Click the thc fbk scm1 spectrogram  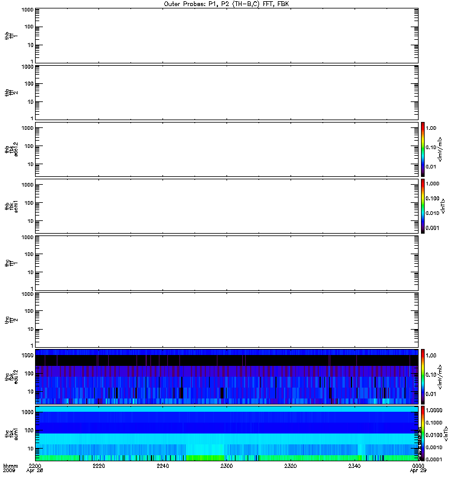point(226,433)
